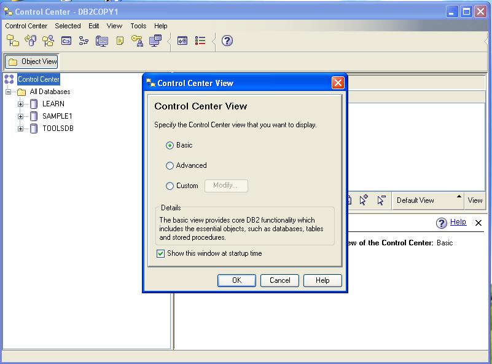Viewport: 492px width, 364px height.
Task: Open the License Center key icon
Action: (138, 41)
